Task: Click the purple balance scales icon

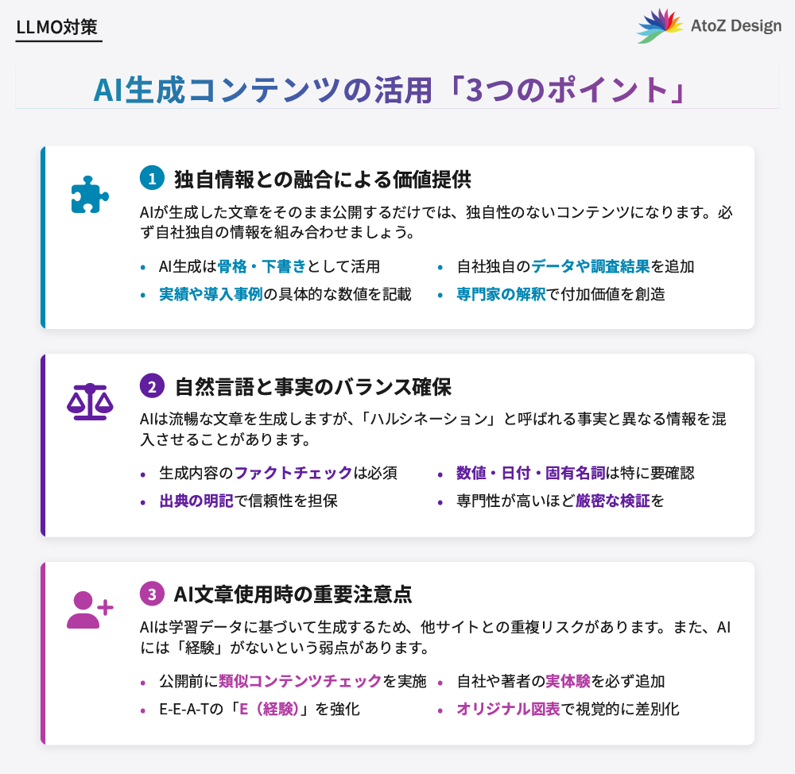Action: 91,401
